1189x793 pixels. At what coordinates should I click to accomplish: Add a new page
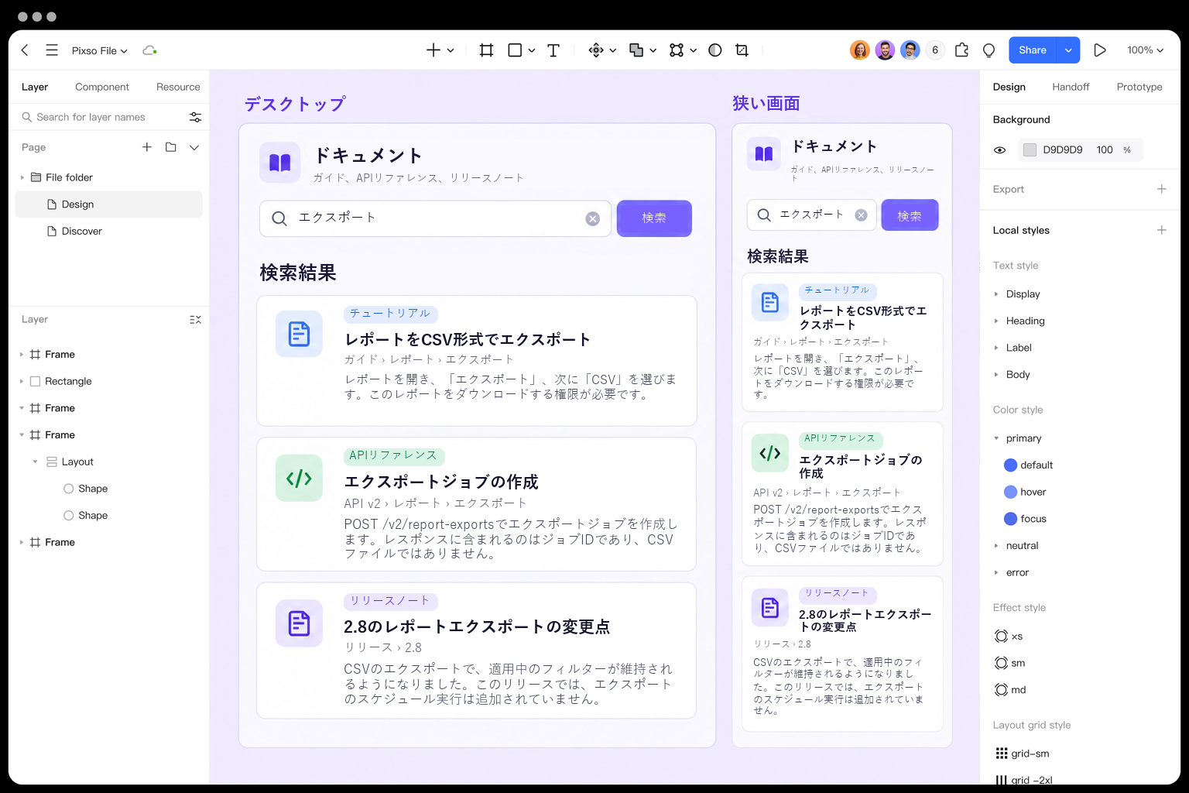pyautogui.click(x=147, y=147)
